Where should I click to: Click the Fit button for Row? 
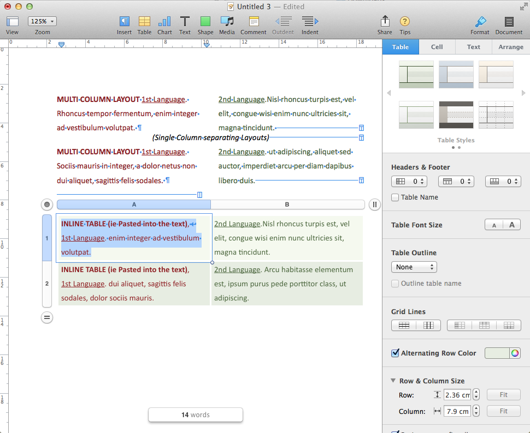(504, 394)
